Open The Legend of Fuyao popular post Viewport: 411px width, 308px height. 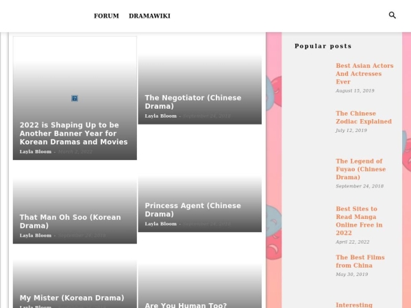361,169
